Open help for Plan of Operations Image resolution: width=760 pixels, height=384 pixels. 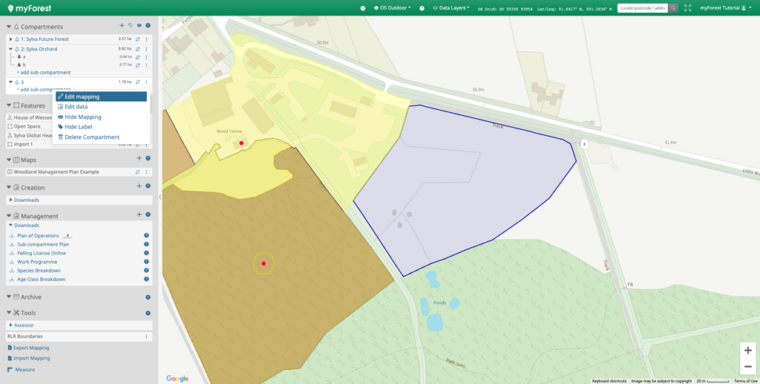[146, 235]
